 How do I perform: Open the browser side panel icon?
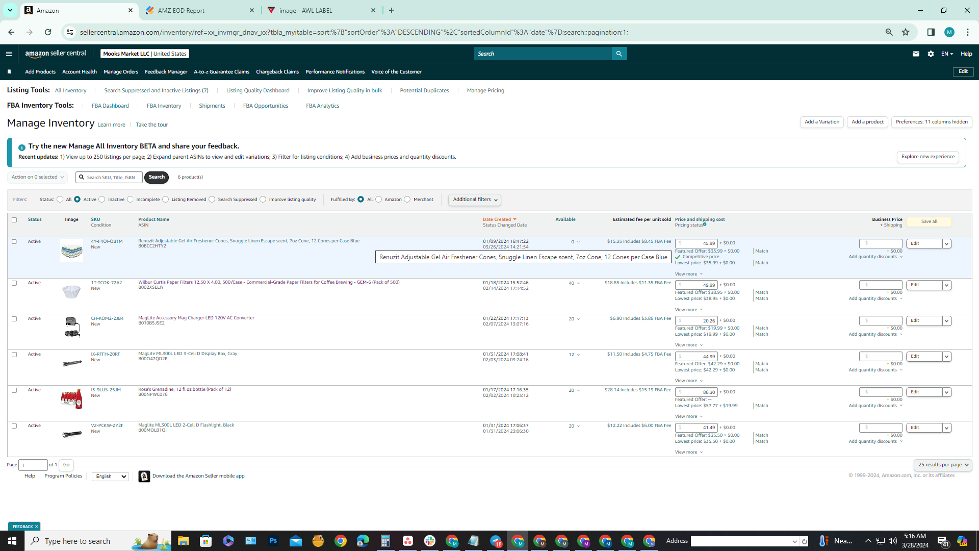(x=931, y=32)
